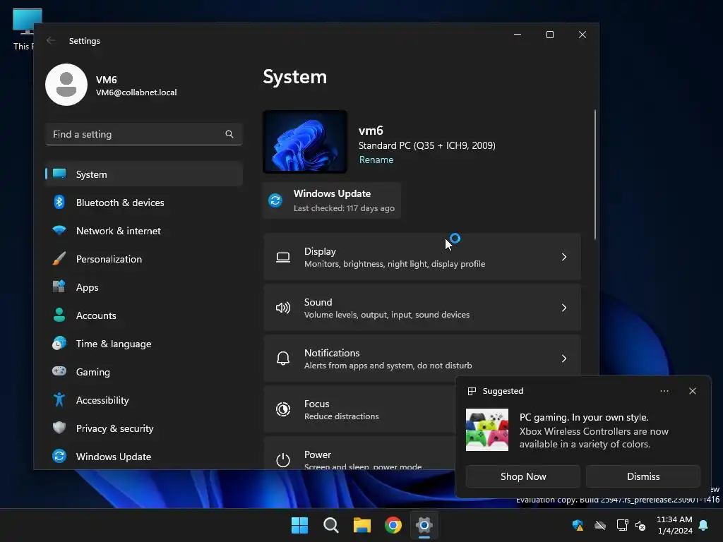Open Time & language settings
The height and width of the screenshot is (542, 723).
pos(144,344)
